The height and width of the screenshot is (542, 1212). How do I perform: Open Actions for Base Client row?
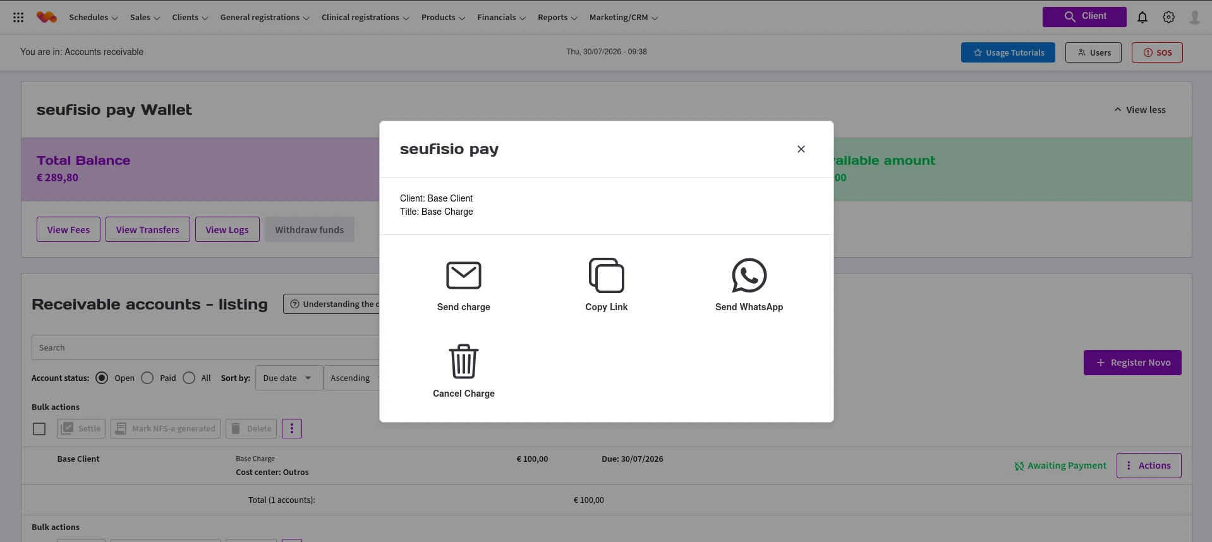[x=1149, y=466]
